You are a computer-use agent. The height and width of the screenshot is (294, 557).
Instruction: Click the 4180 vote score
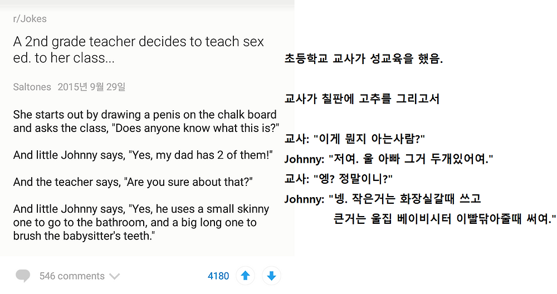[218, 276]
